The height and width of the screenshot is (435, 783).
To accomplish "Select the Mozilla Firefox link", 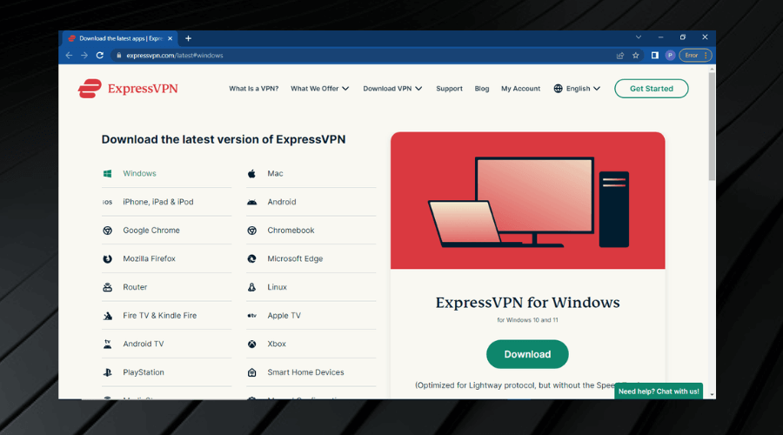I will tap(150, 258).
